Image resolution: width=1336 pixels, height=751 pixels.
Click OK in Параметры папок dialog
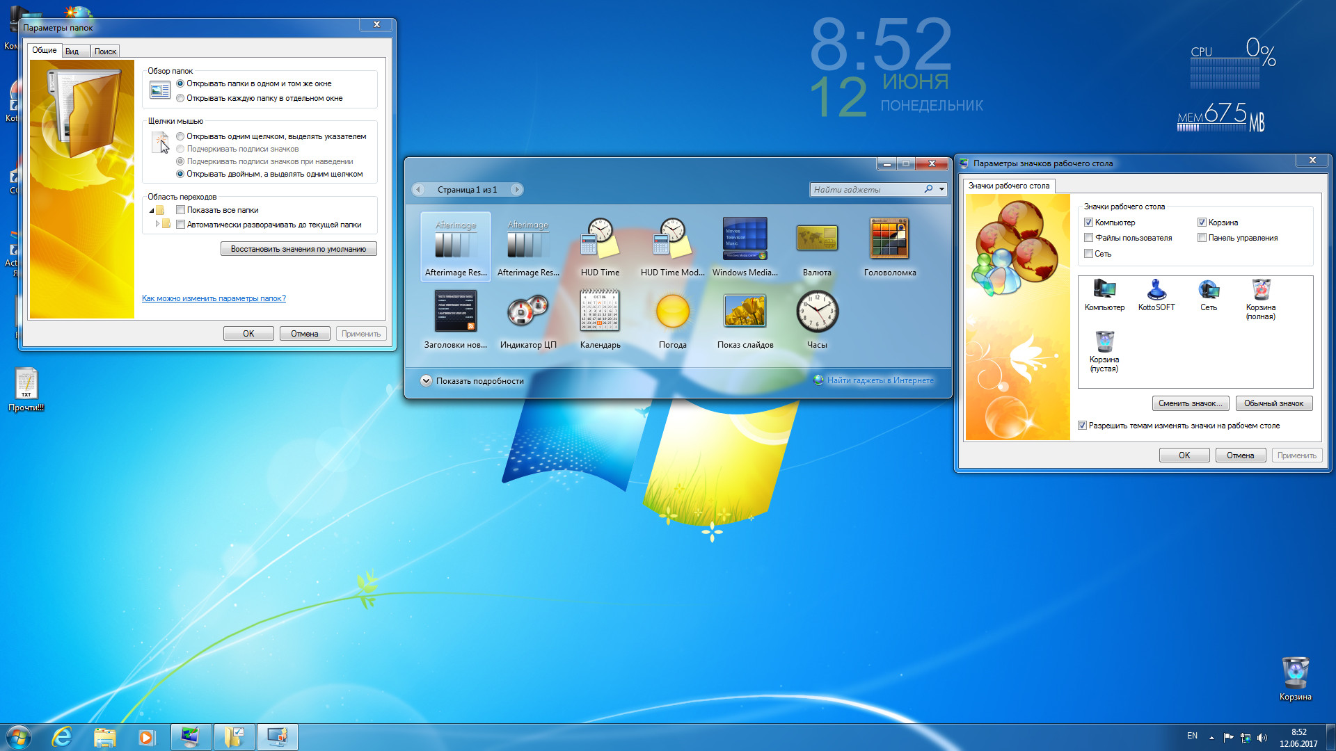tap(248, 334)
